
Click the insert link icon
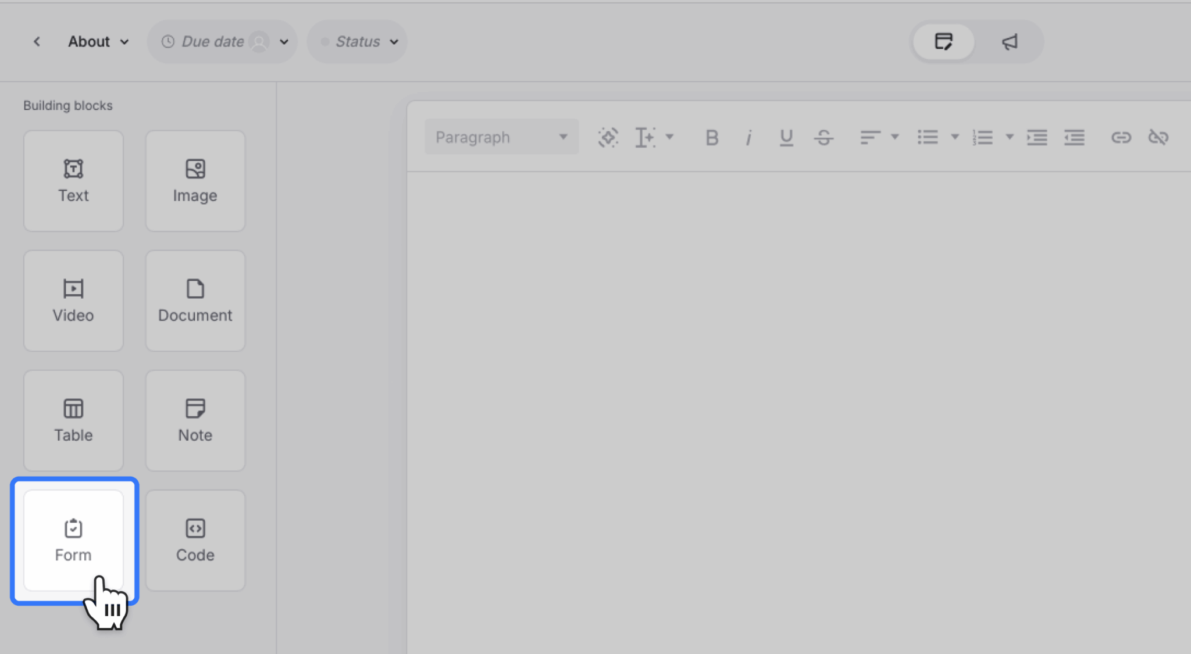pos(1121,137)
